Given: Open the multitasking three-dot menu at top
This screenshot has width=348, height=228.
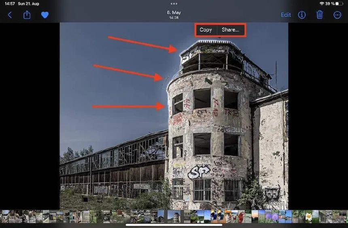Looking at the screenshot, I should [174, 4].
